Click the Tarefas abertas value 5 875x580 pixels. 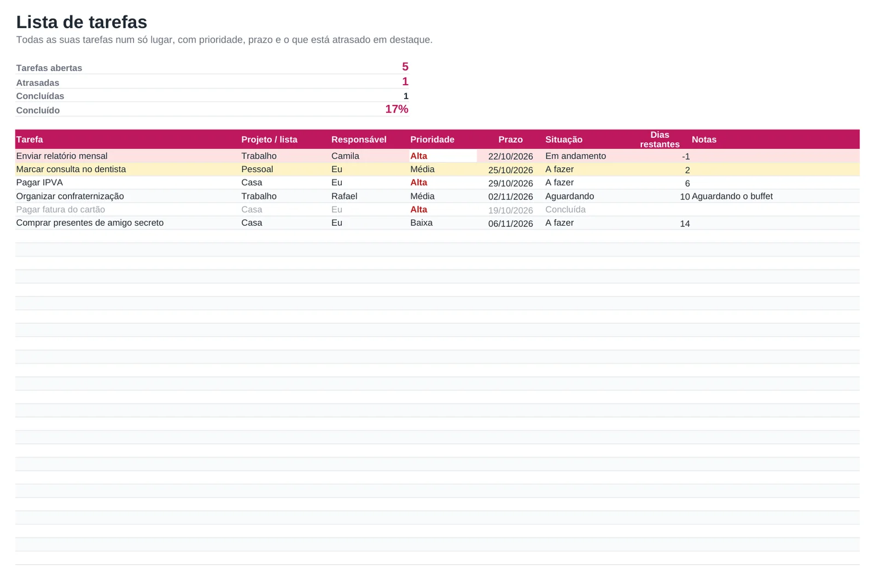coord(405,67)
